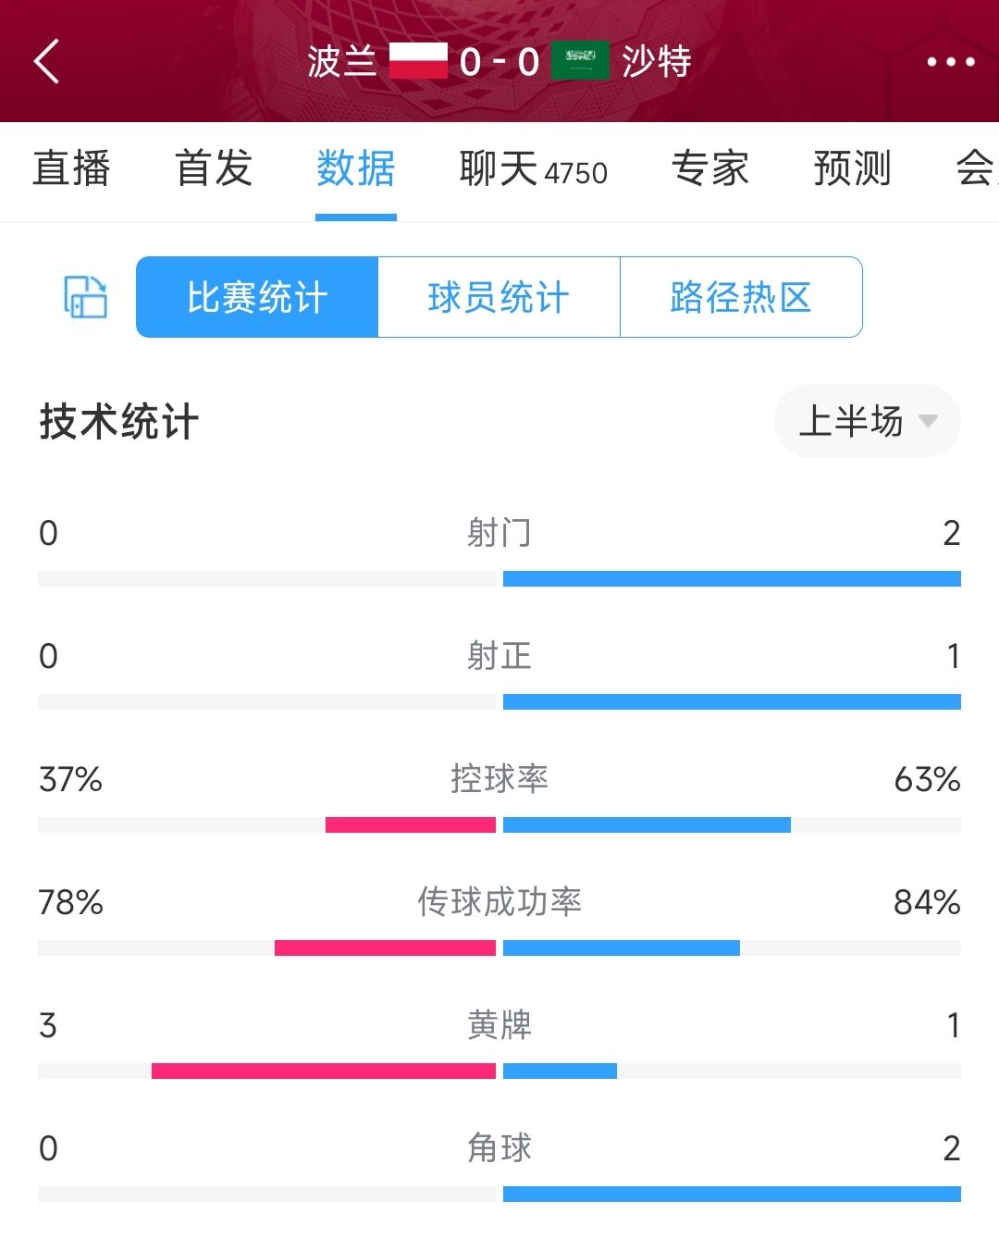Tap the Poland flag icon
The width and height of the screenshot is (999, 1251).
(x=418, y=61)
